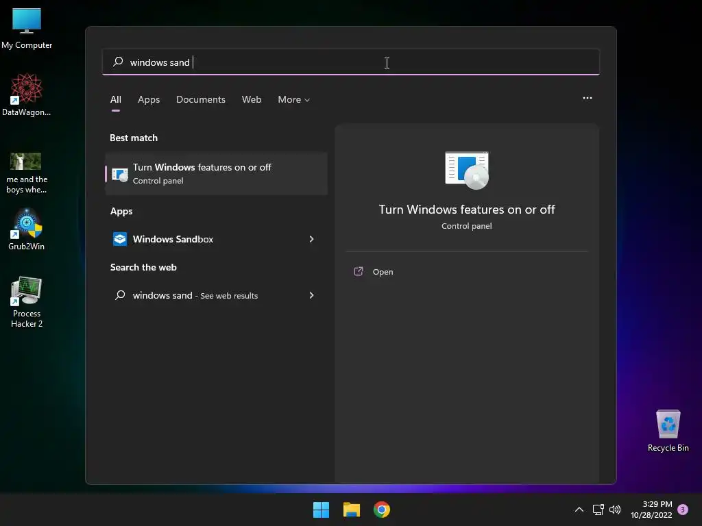
Task: Click the Windows Sandbox app icon
Action: (119, 239)
